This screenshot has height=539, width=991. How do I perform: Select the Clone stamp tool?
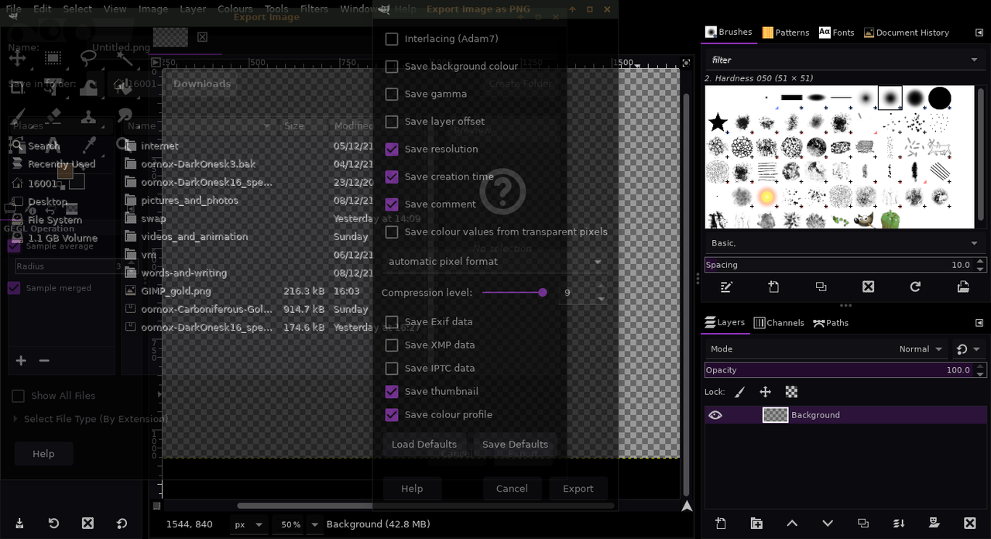(88, 116)
